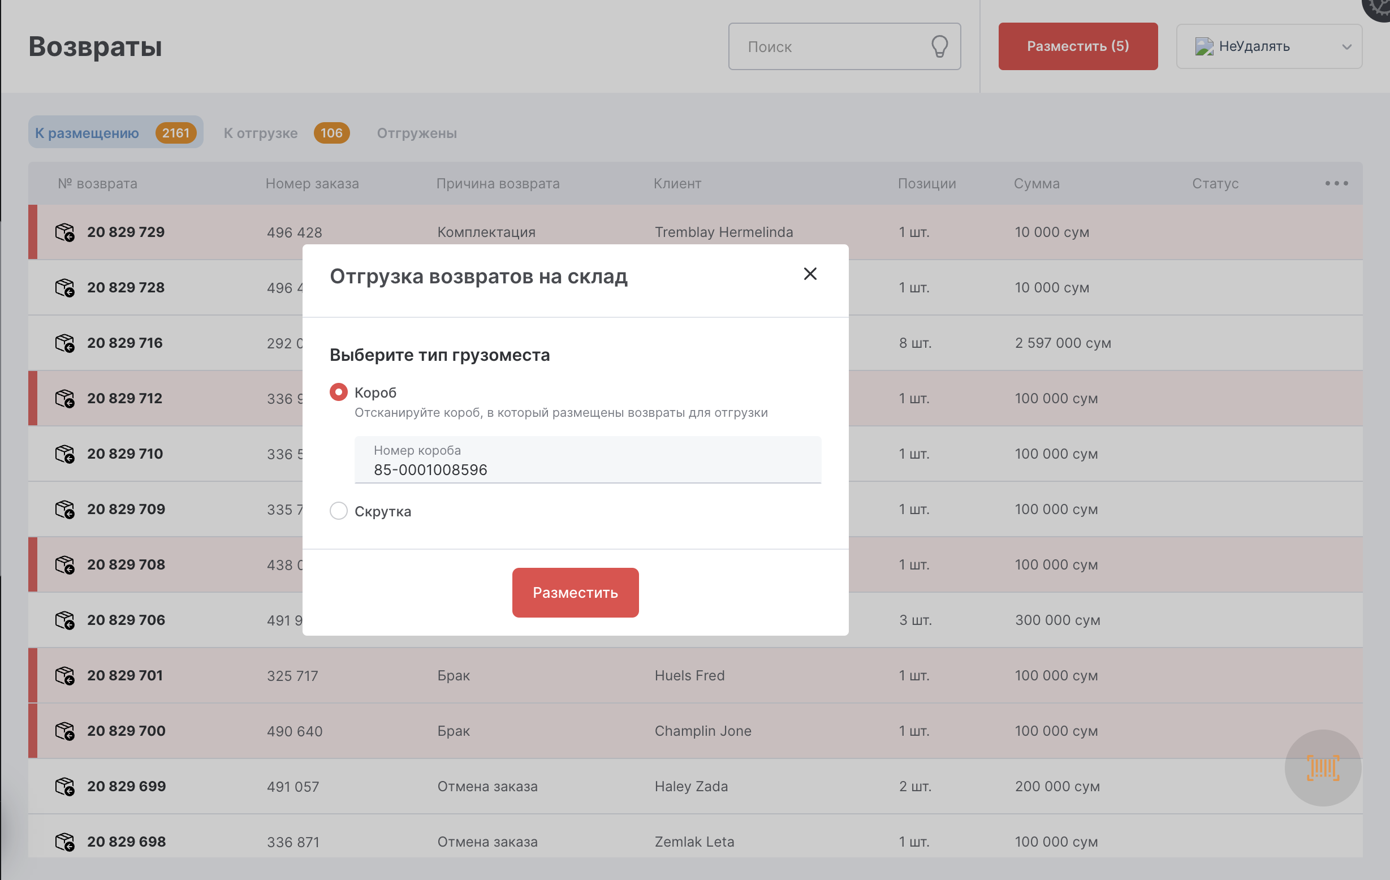
Task: Open the three-dots table column menu
Action: [1336, 183]
